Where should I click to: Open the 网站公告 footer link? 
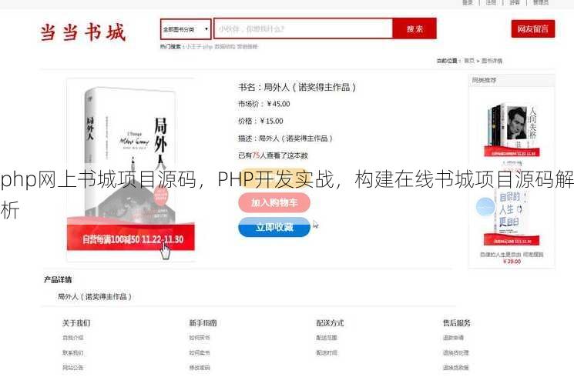tap(72, 368)
